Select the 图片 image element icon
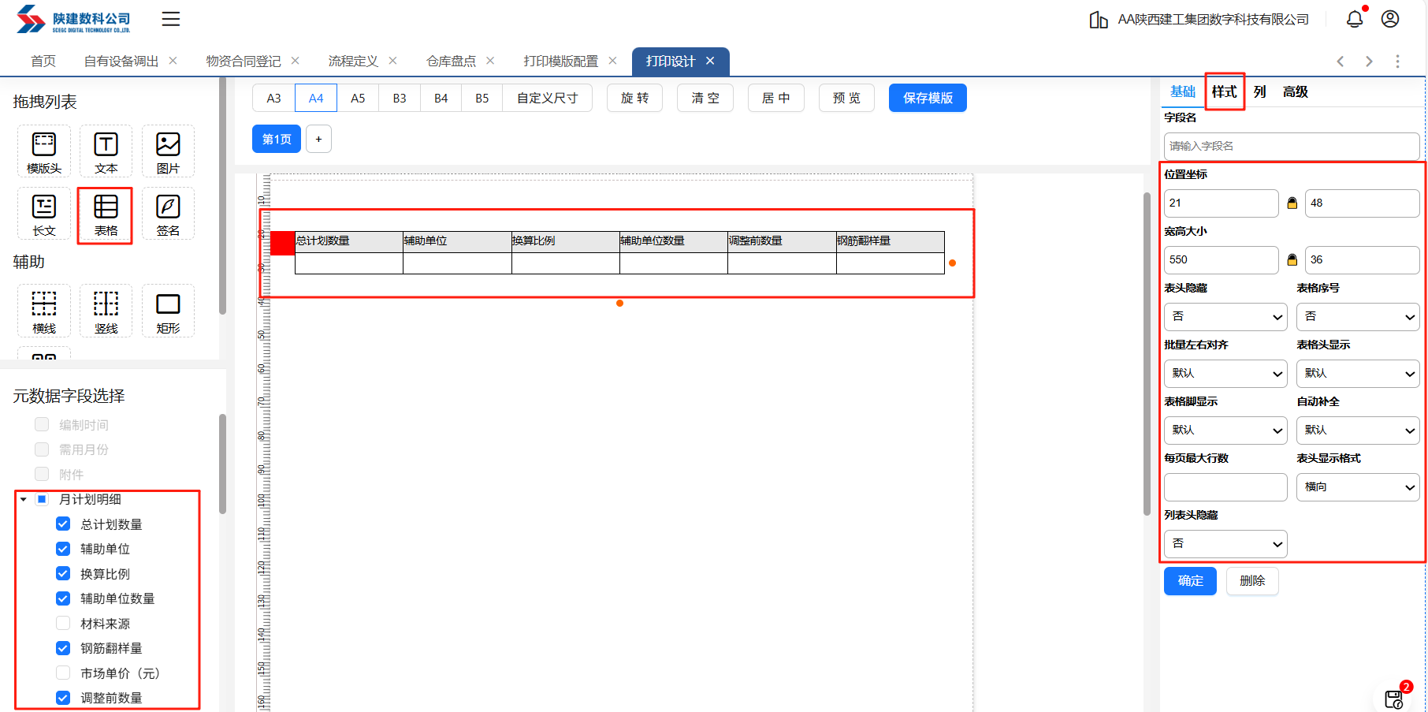This screenshot has width=1428, height=712. (x=168, y=151)
